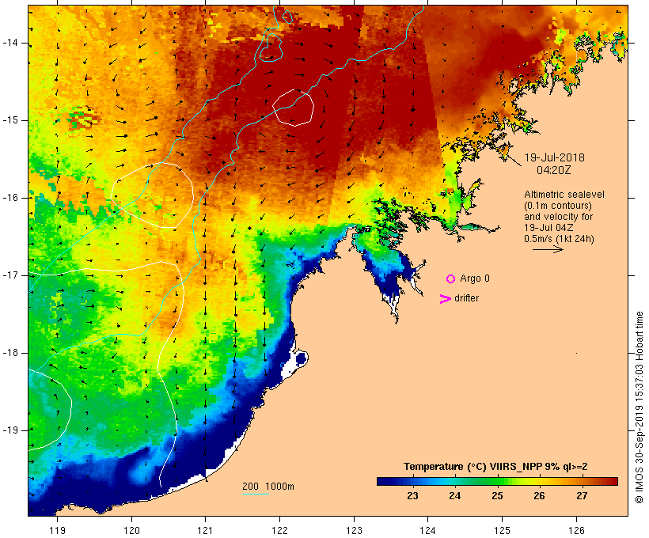This screenshot has width=649, height=538.
Task: Click longitude label 125
Action: [x=502, y=531]
